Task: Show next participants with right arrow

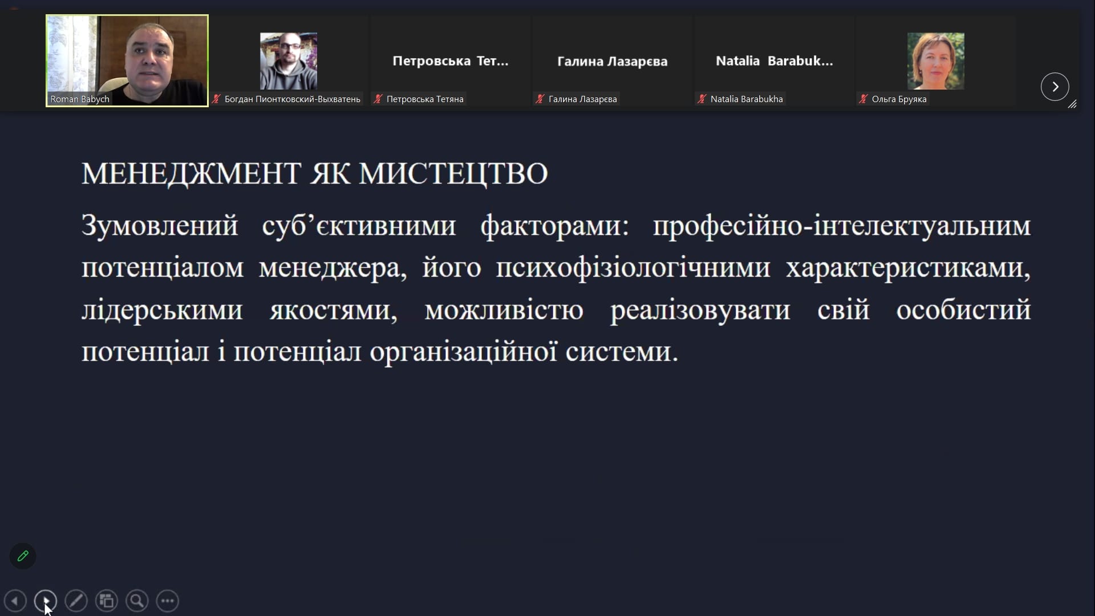Action: [1055, 87]
